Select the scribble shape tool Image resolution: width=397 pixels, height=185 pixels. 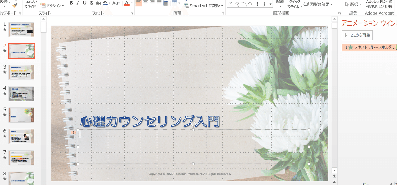[x=237, y=4]
